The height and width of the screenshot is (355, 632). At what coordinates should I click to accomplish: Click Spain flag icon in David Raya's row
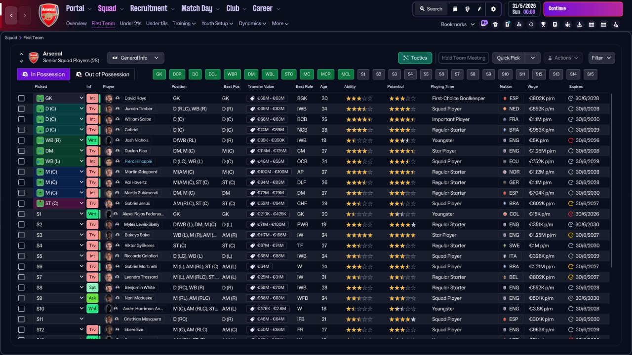504,98
